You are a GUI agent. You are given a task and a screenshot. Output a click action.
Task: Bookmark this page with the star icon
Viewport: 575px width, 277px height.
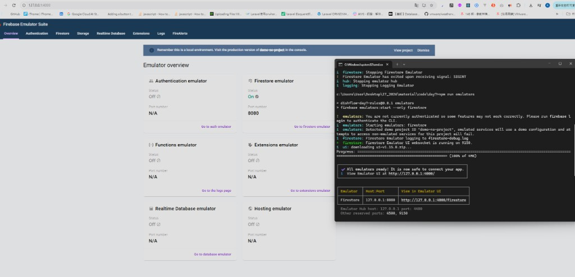pos(431,6)
